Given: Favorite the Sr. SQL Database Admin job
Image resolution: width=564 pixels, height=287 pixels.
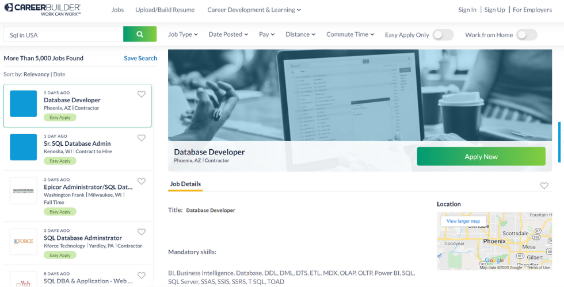Looking at the screenshot, I should 142,138.
